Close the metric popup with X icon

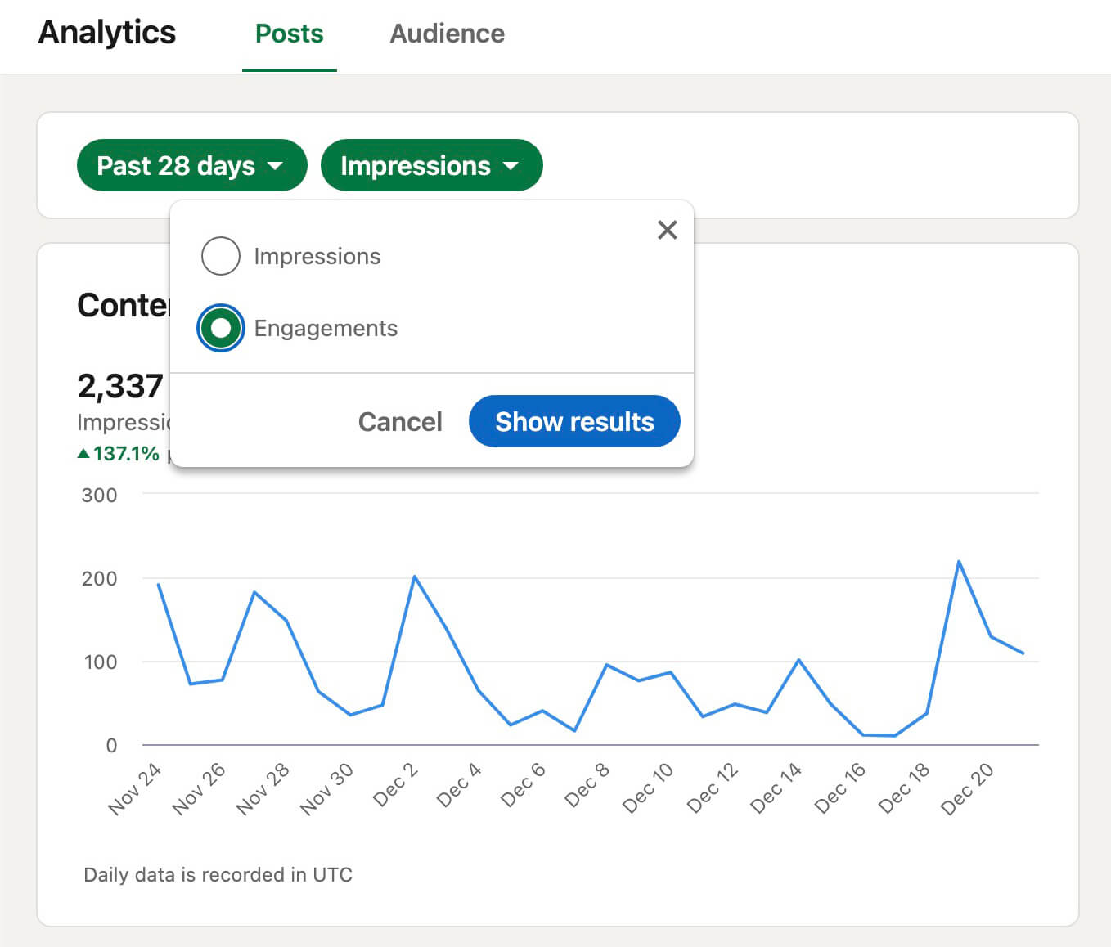click(668, 230)
